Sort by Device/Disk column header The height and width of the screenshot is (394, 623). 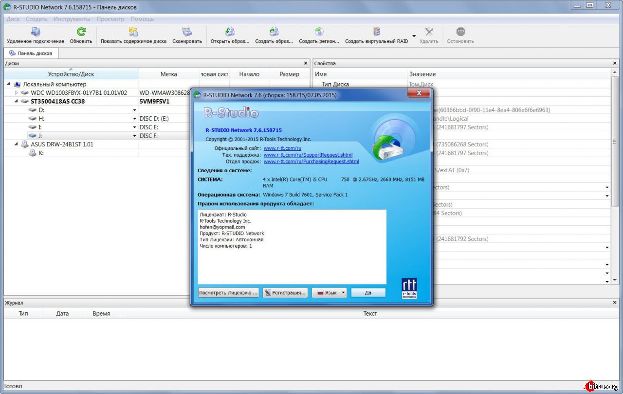tap(71, 74)
